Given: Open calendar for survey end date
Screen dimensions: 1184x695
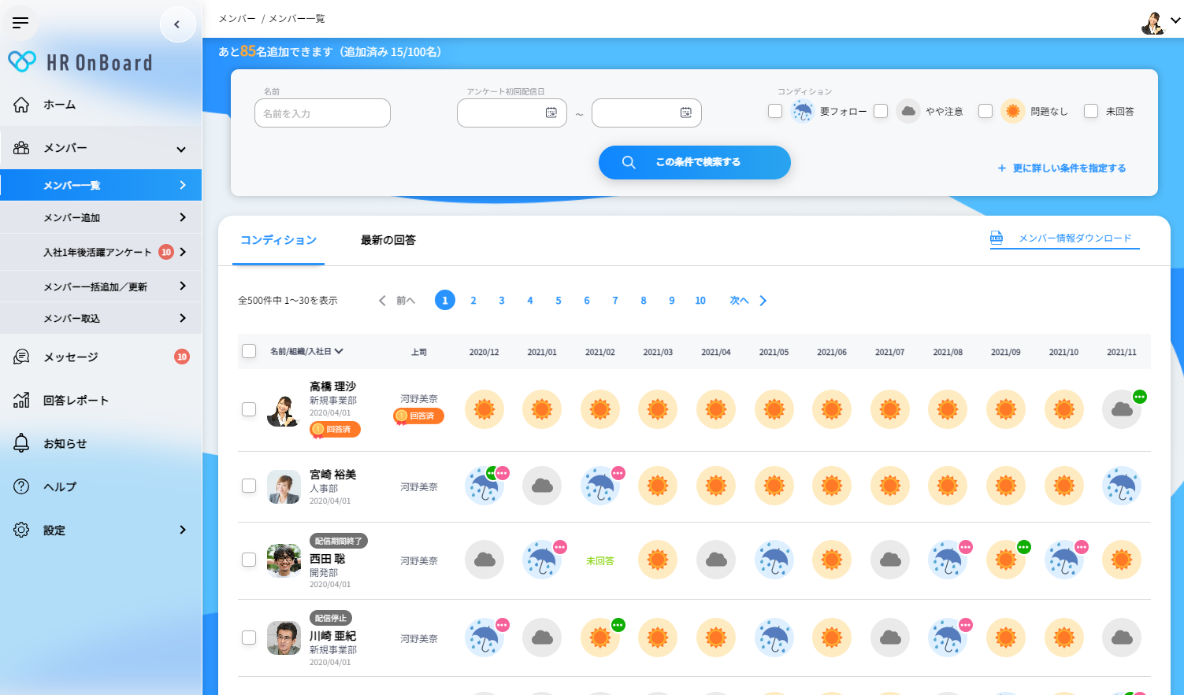Looking at the screenshot, I should pyautogui.click(x=686, y=113).
